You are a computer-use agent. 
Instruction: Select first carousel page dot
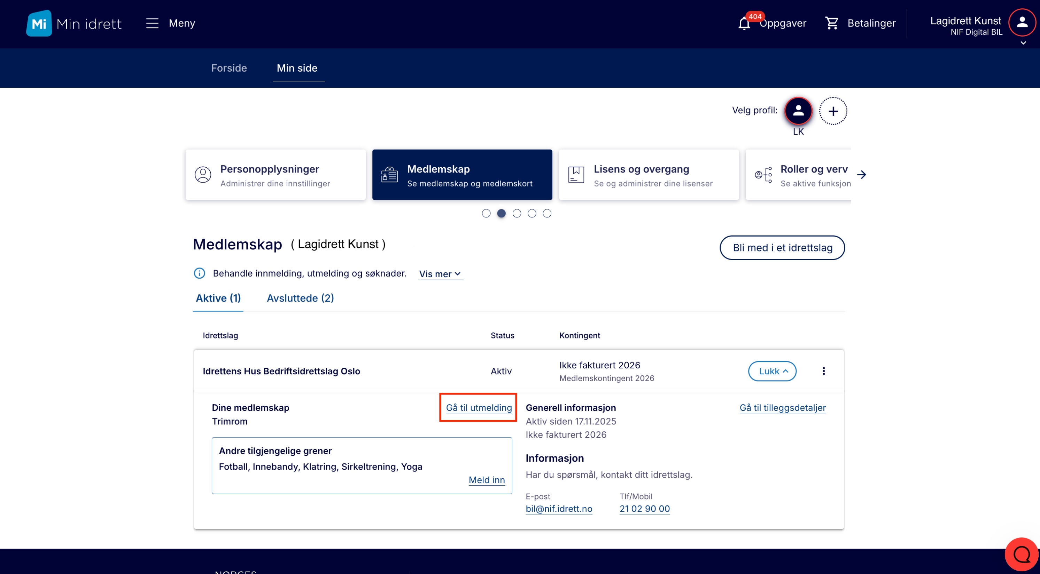pos(486,213)
